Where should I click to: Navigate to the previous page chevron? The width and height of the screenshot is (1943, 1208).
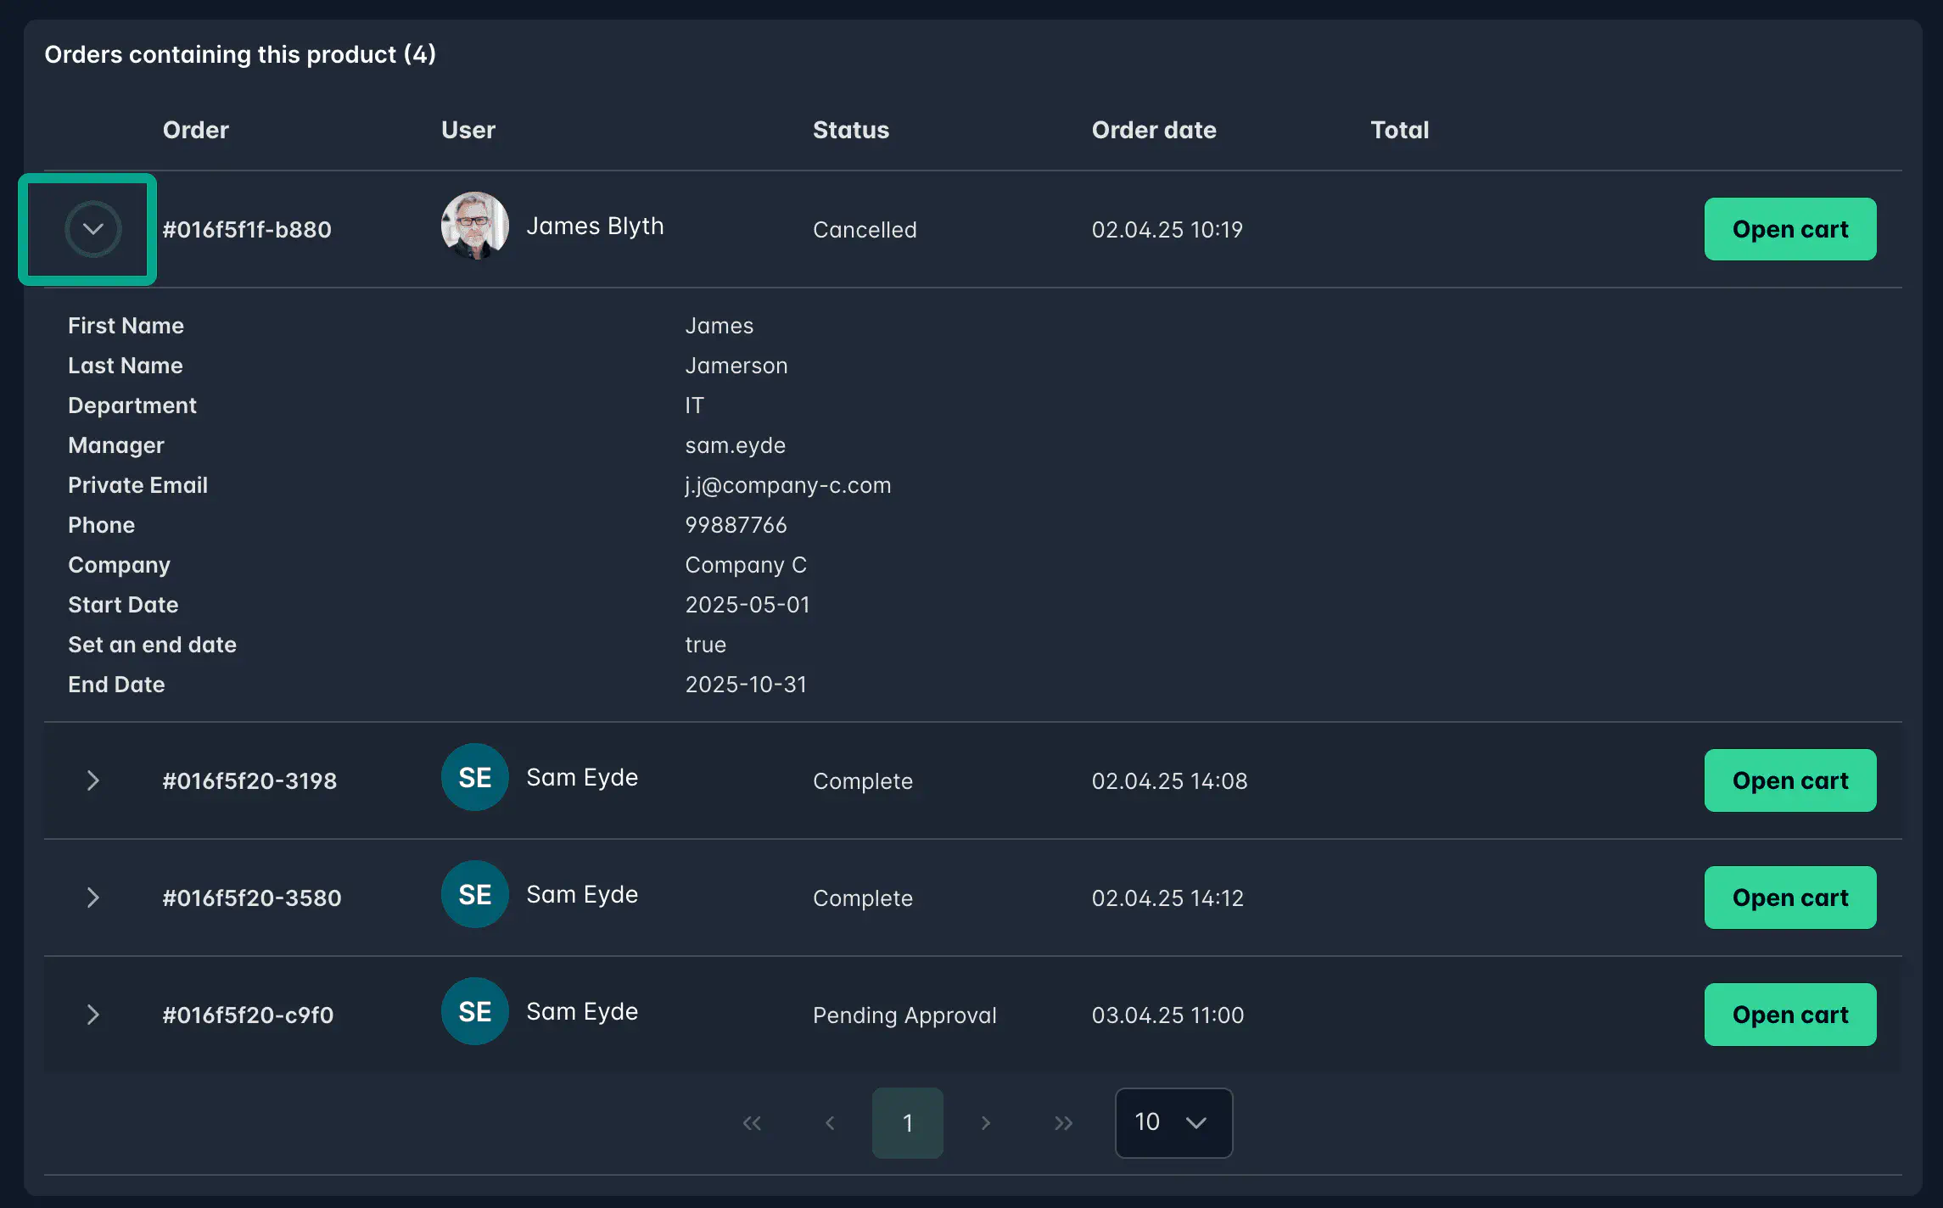pos(830,1122)
